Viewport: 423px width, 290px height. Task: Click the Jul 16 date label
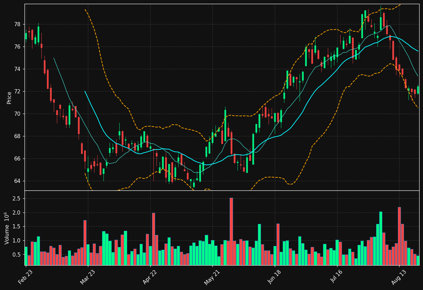[337, 277]
